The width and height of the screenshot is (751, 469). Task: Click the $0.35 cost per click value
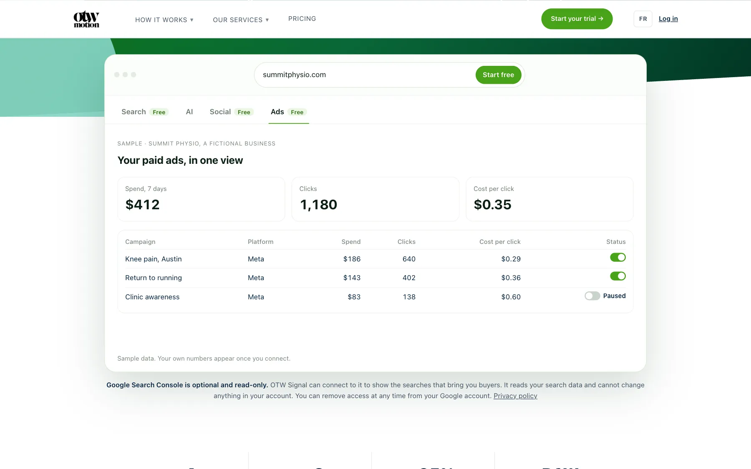pyautogui.click(x=492, y=204)
